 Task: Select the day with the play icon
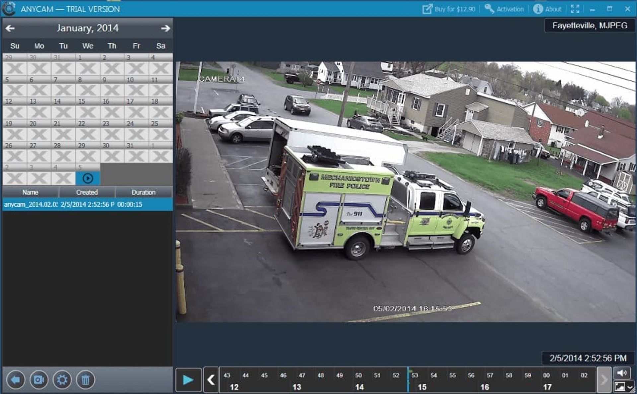[x=88, y=178]
